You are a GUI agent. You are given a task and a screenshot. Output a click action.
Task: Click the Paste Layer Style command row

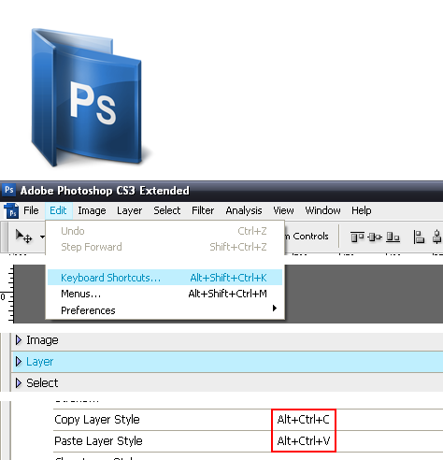248,441
